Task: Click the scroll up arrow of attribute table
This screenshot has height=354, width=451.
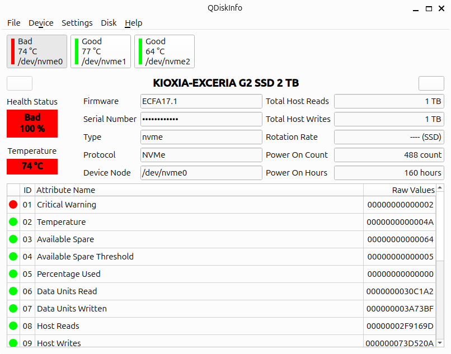Action: pyautogui.click(x=440, y=188)
